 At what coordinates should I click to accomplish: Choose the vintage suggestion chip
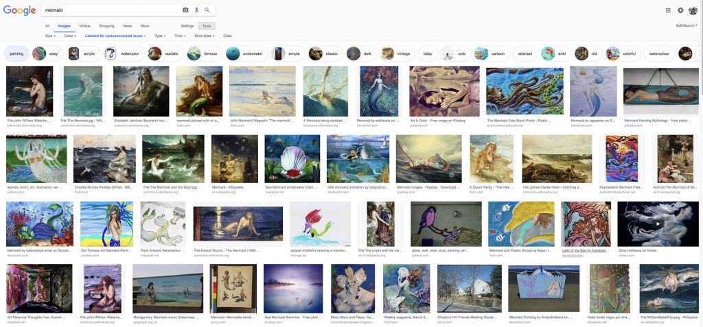397,53
